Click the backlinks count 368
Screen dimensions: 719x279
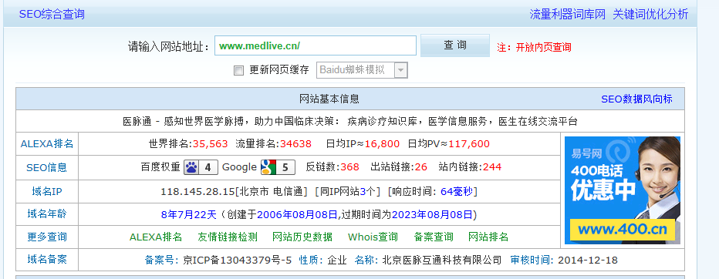pos(350,167)
